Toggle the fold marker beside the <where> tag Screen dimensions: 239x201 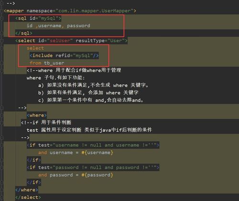click(x=2, y=115)
